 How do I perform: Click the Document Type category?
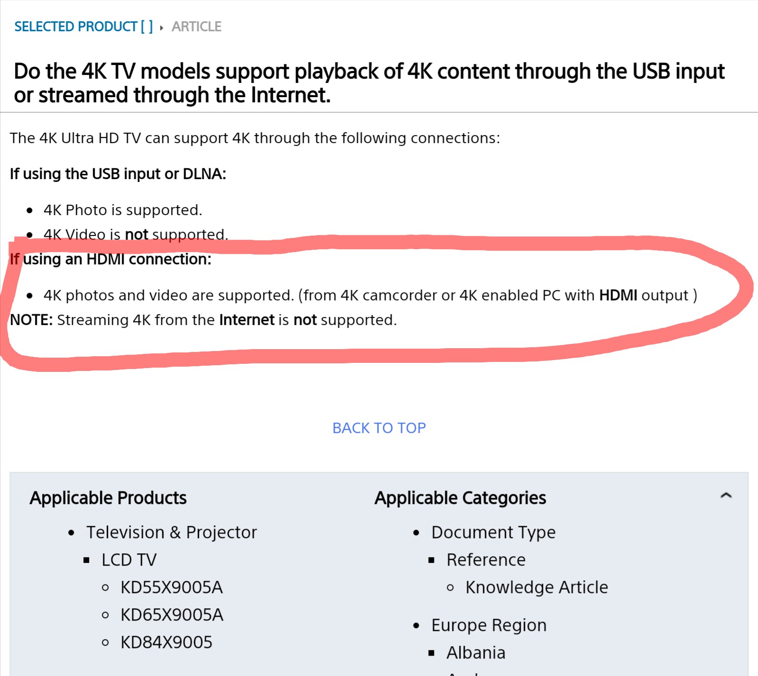tap(493, 532)
